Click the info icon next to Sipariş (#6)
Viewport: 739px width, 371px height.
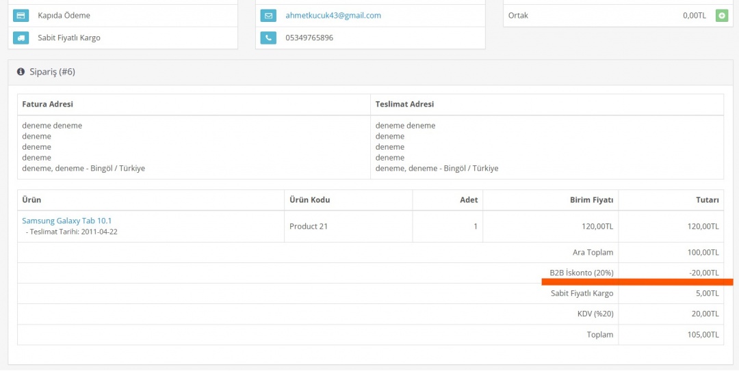21,72
